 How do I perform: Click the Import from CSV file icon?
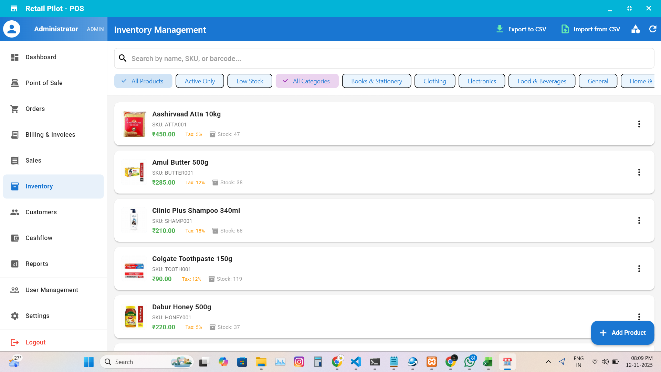[565, 29]
